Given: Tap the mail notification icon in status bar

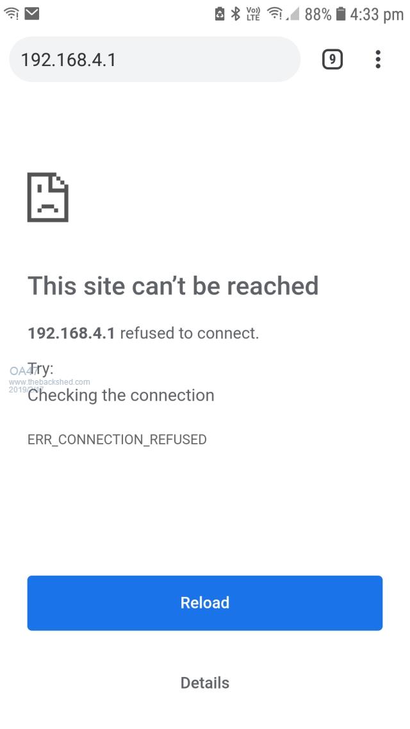Looking at the screenshot, I should (31, 14).
